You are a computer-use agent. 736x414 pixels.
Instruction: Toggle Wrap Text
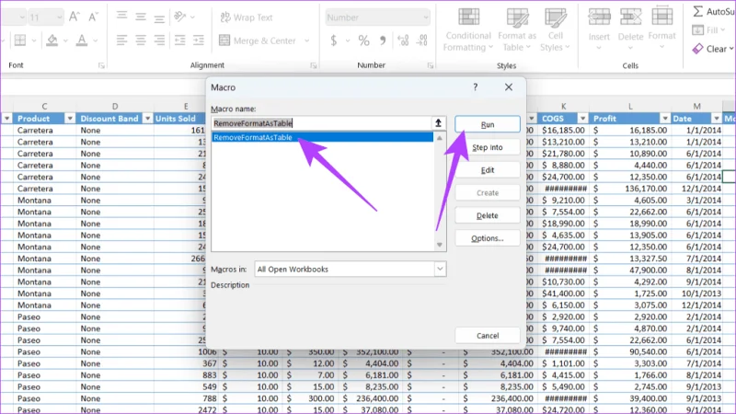247,17
